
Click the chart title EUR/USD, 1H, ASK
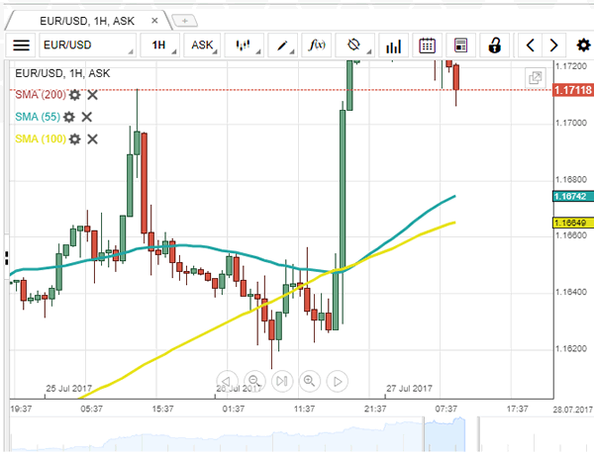coord(62,73)
